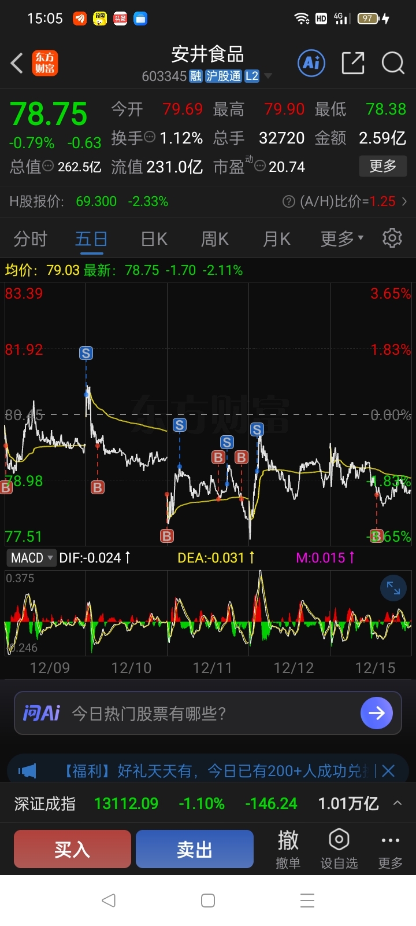This screenshot has width=416, height=926.
Task: Tap the 沪股通 badge
Action: click(224, 76)
